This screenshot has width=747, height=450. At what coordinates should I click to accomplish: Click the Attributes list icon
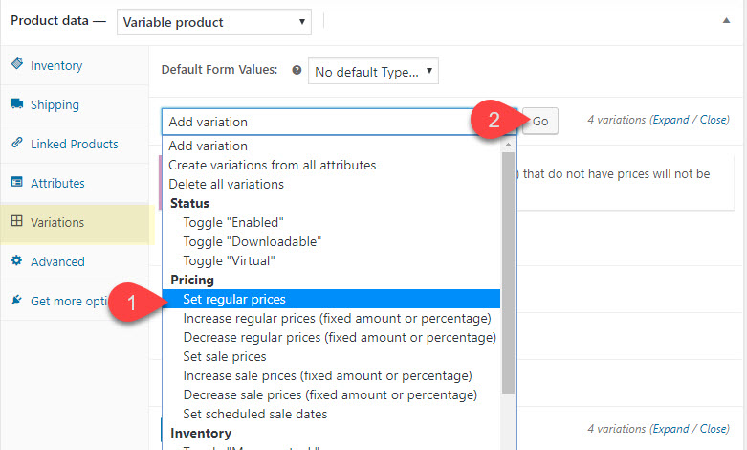(x=17, y=182)
